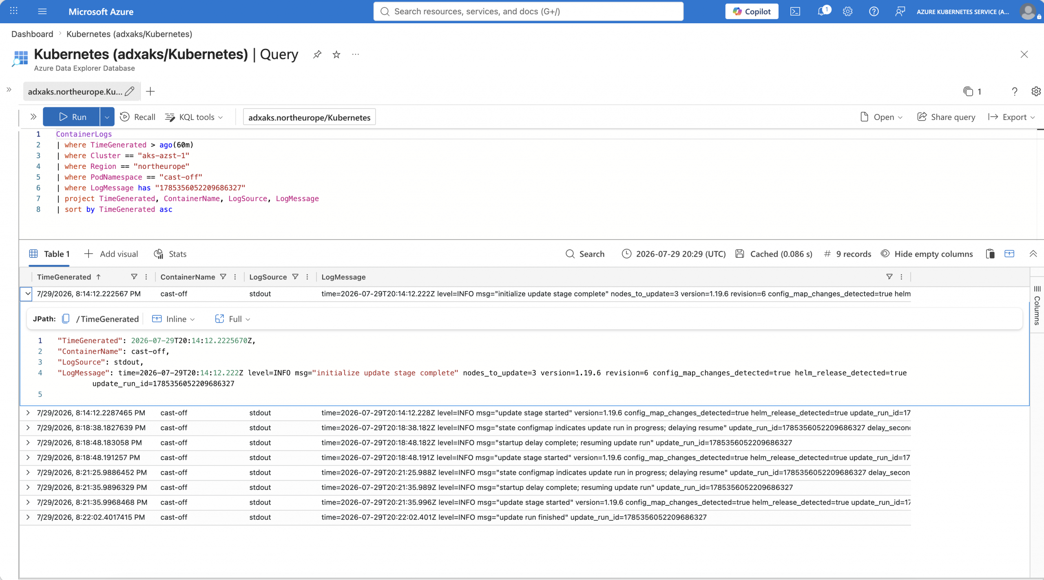The width and height of the screenshot is (1044, 580).
Task: Switch to the Table 1 tab
Action: tap(49, 254)
